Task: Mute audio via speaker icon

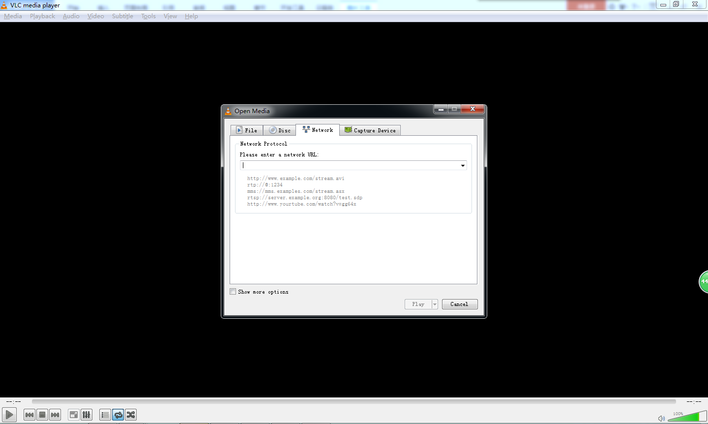Action: click(661, 418)
